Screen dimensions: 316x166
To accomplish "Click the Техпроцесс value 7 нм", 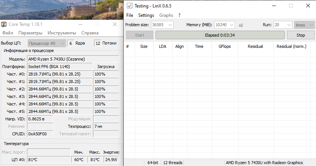I will [x=106, y=126].
